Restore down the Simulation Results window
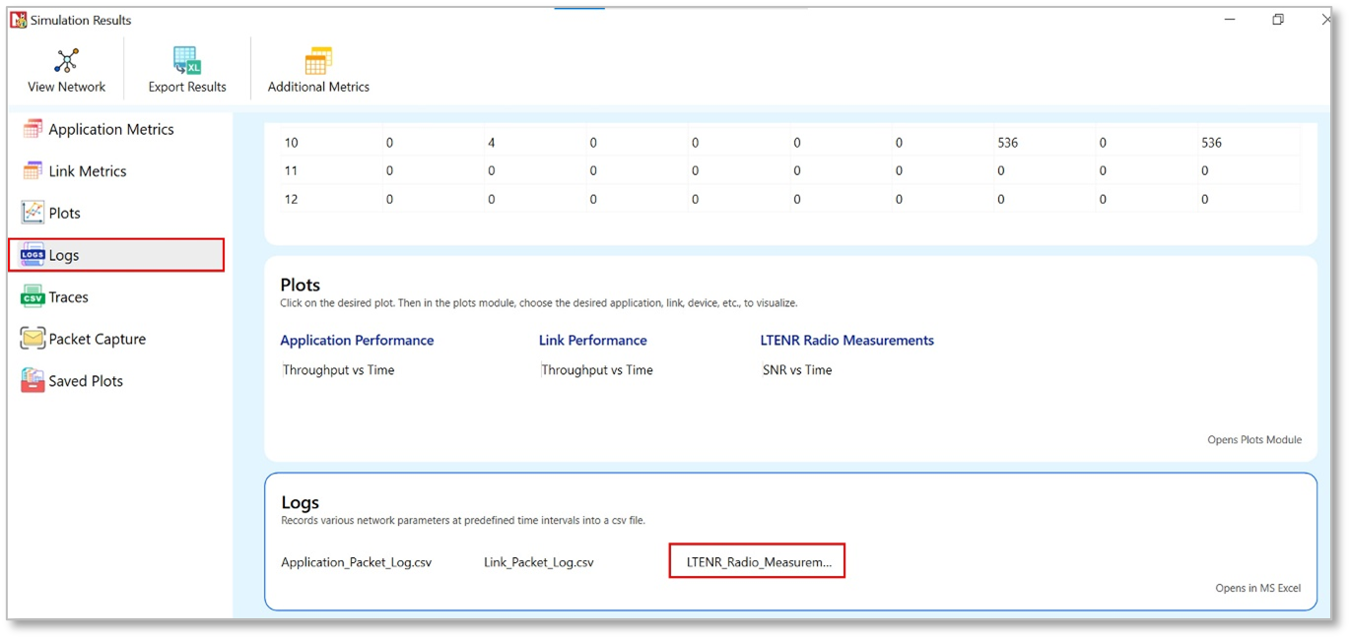This screenshot has height=639, width=1351. tap(1278, 20)
